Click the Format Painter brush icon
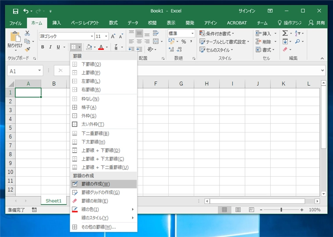Image resolution: width=333 pixels, height=237 pixels. pyautogui.click(x=27, y=49)
